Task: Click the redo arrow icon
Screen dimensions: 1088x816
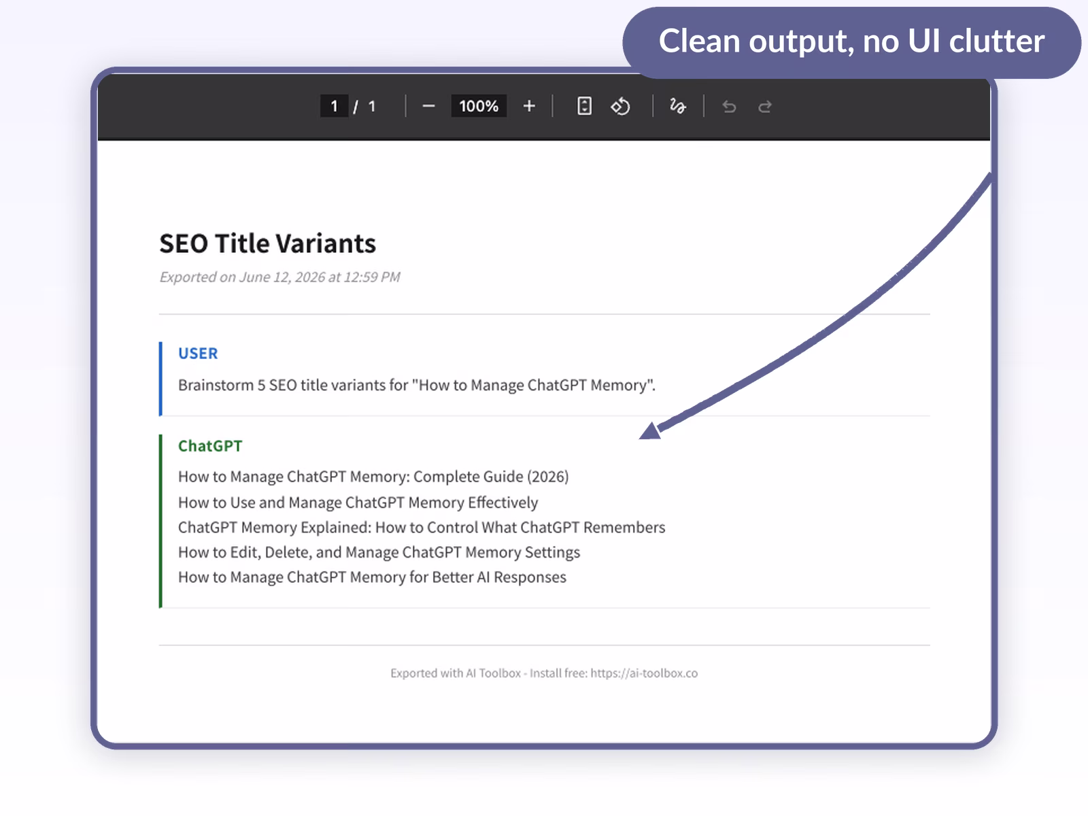Action: point(765,107)
